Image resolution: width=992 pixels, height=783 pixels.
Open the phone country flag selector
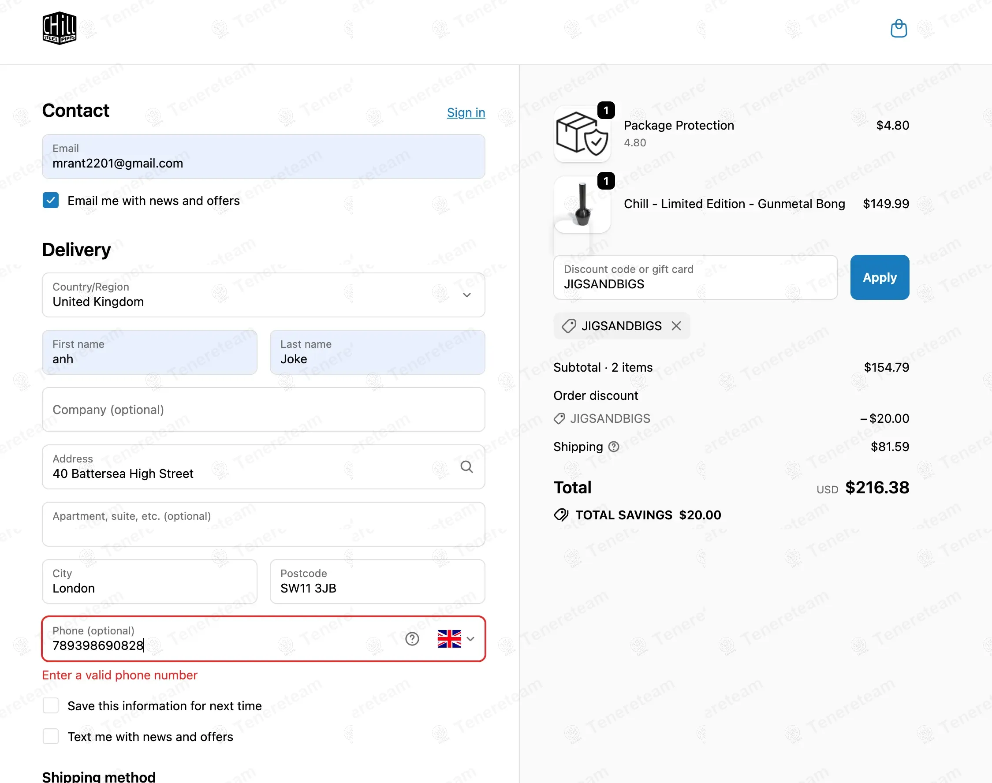pyautogui.click(x=456, y=638)
